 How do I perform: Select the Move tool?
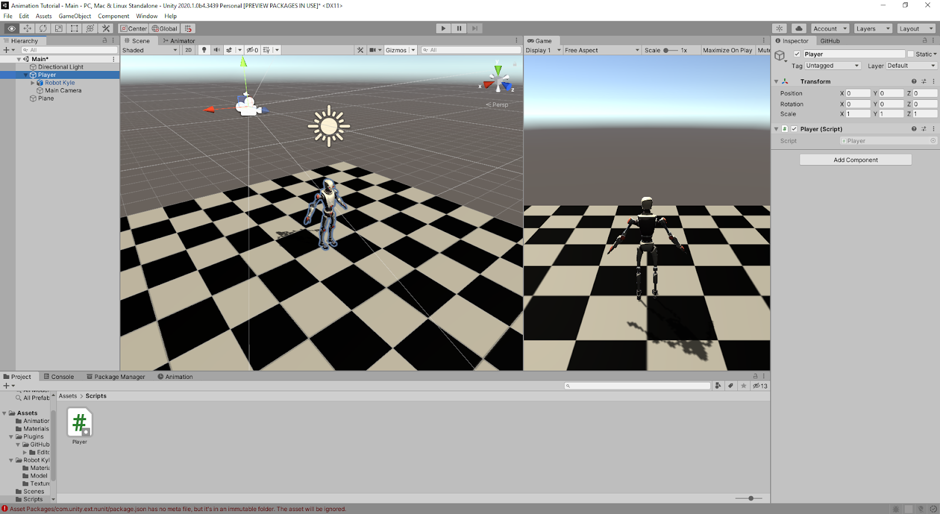click(x=27, y=28)
